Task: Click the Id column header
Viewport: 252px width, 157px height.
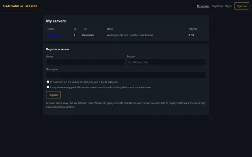Action: coord(75,29)
